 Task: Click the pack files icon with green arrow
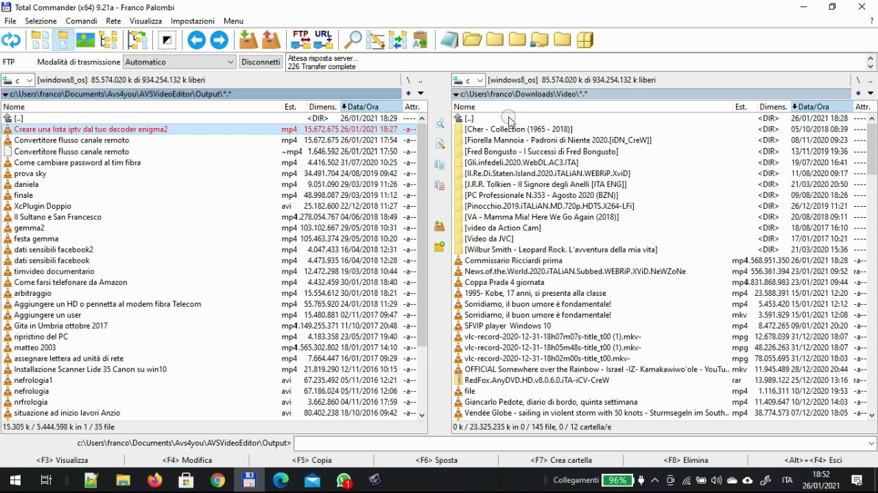[248, 40]
